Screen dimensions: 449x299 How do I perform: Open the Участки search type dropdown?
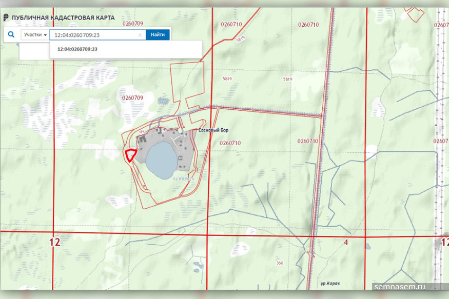[x=35, y=35]
